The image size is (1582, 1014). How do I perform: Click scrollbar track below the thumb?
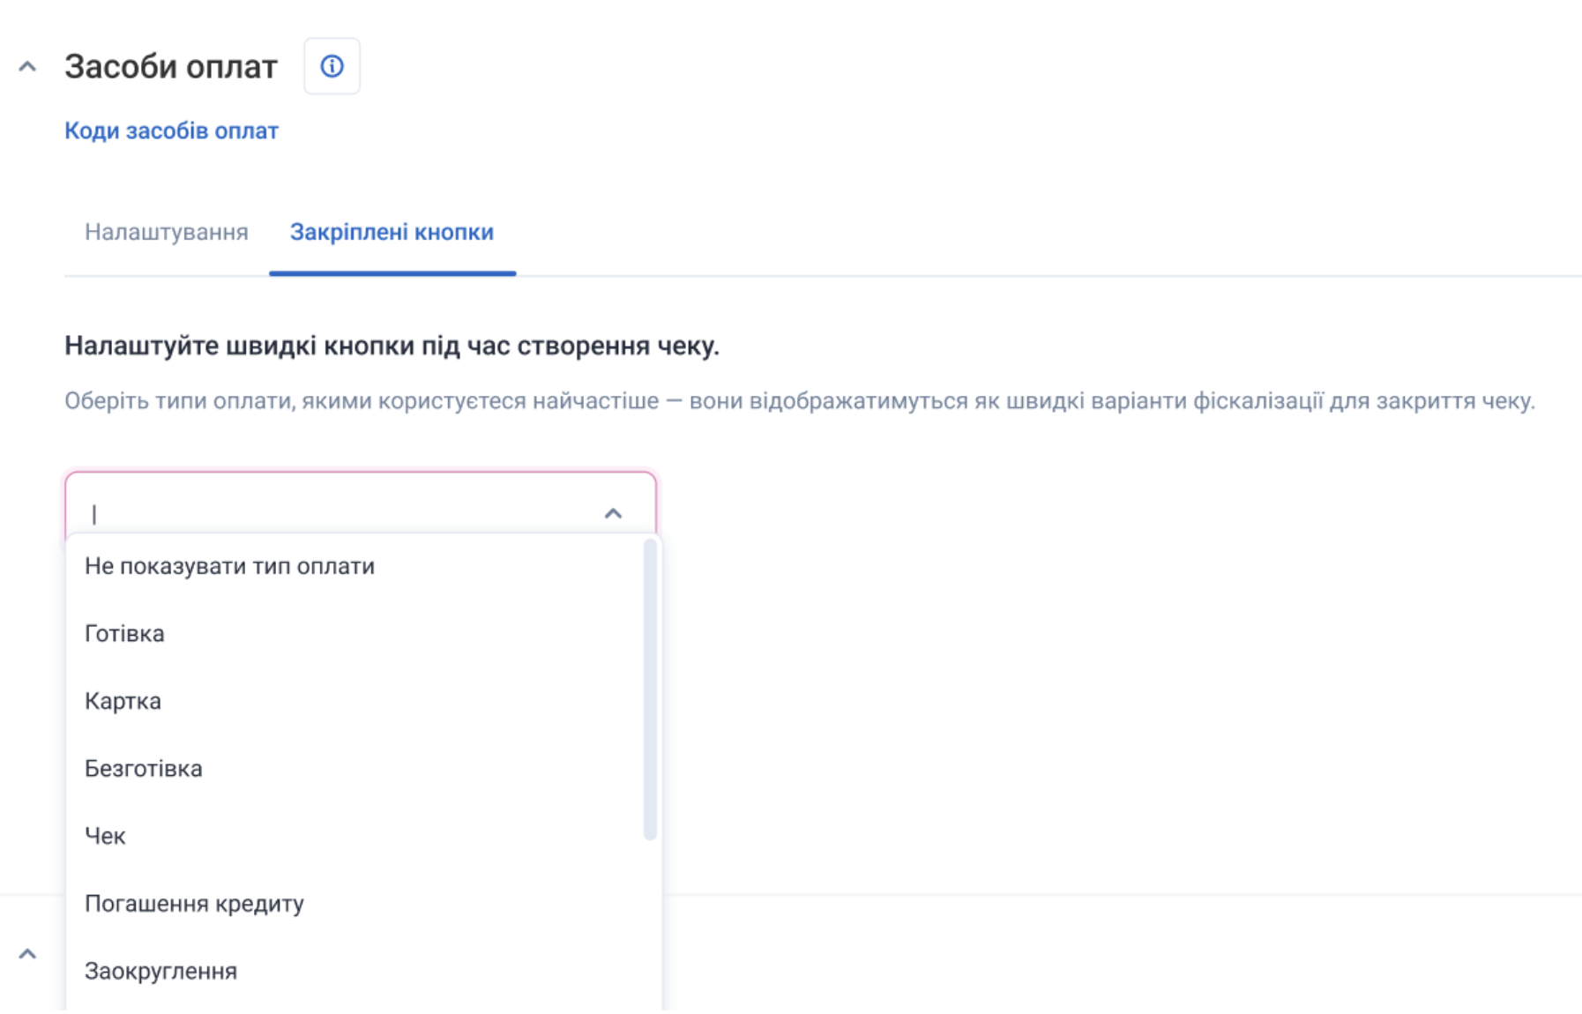[650, 926]
